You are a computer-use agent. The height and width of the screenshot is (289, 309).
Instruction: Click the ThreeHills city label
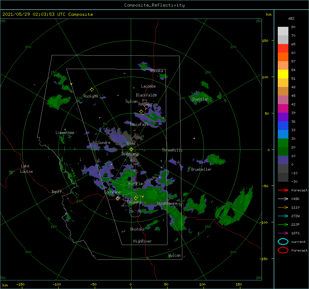click(x=172, y=150)
